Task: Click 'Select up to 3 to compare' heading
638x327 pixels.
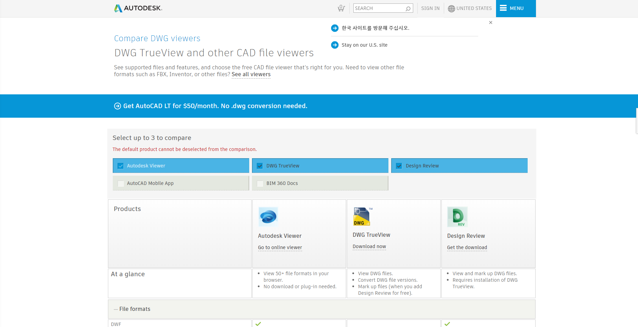Action: (152, 138)
